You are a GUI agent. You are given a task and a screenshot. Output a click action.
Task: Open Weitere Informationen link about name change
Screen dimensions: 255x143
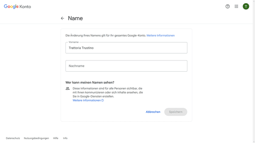click(160, 36)
